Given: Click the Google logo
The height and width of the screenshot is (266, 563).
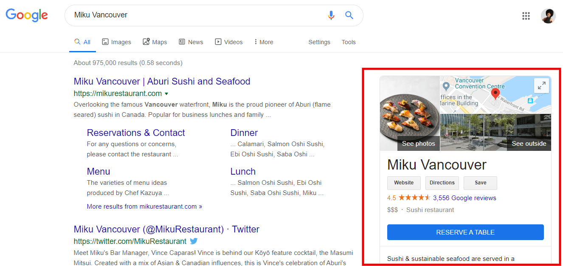Looking at the screenshot, I should [27, 15].
